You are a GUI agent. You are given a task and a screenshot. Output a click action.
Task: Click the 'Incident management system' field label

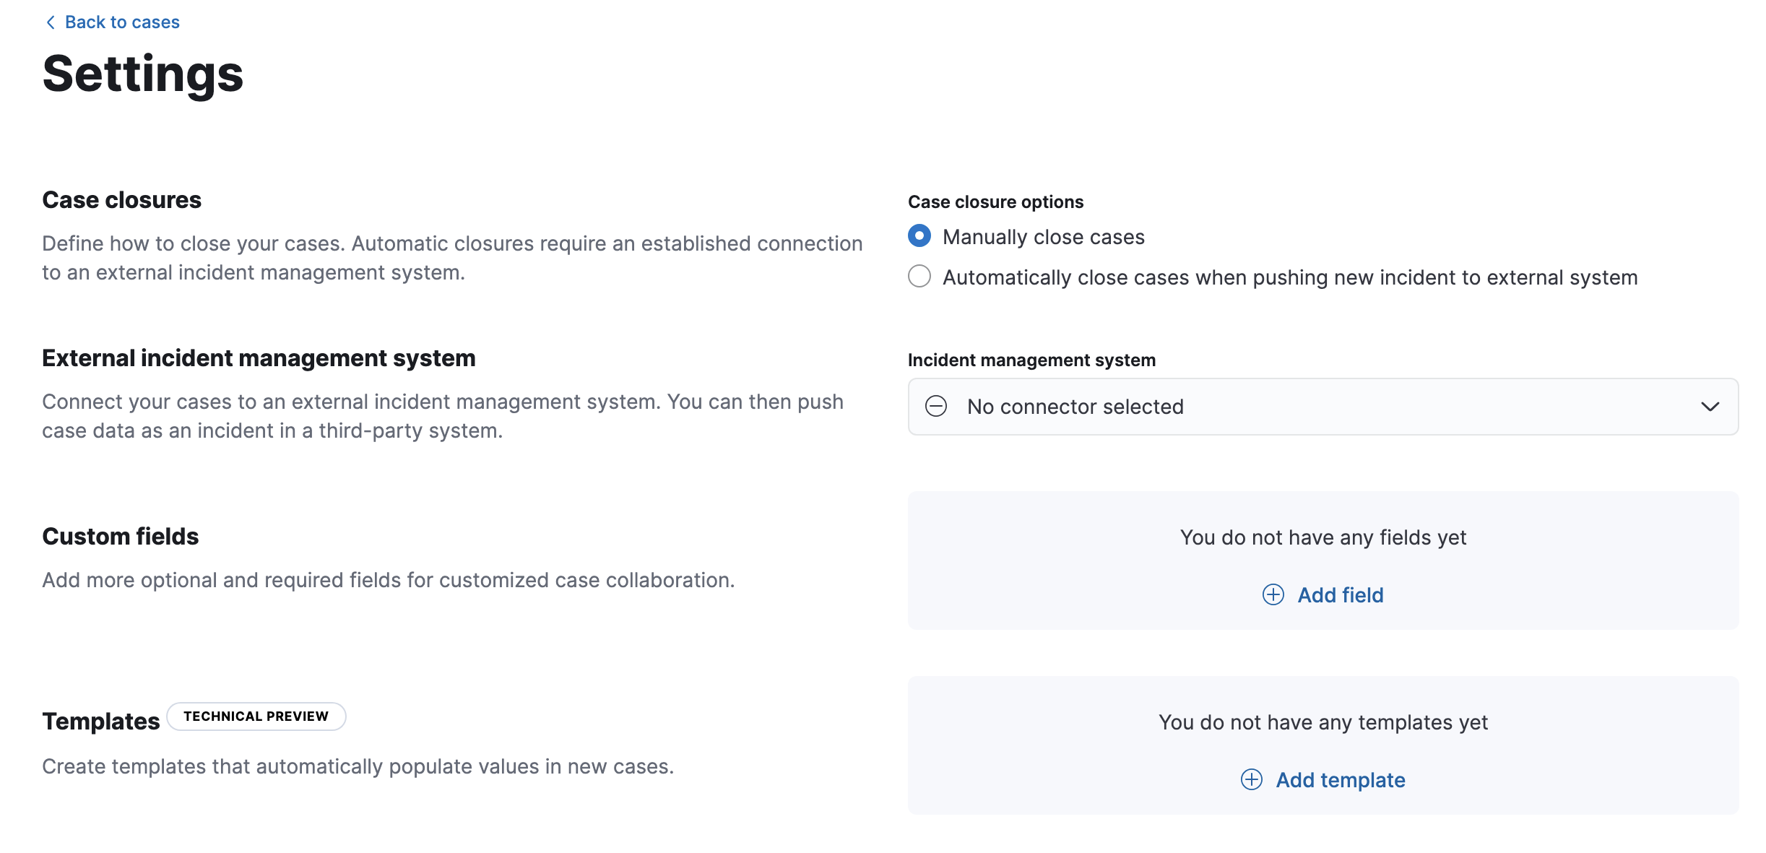click(x=1031, y=360)
